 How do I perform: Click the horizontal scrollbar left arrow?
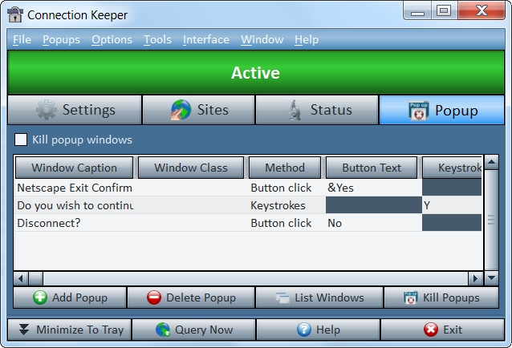click(x=21, y=278)
